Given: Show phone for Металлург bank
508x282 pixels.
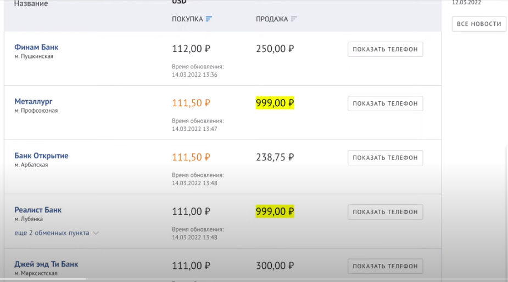Looking at the screenshot, I should (385, 103).
